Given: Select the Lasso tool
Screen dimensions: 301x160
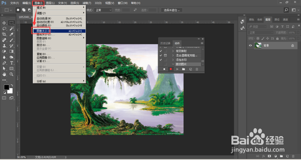Looking at the screenshot, I should pyautogui.click(x=4, y=29).
